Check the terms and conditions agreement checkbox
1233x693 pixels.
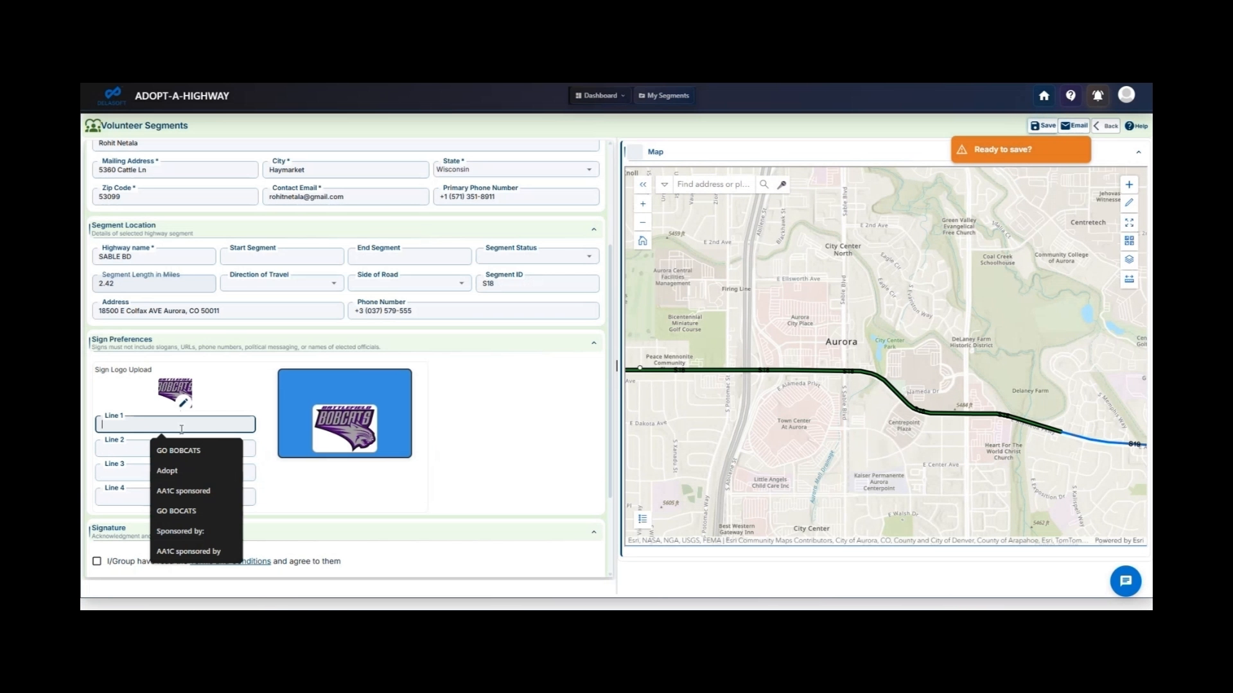click(96, 560)
